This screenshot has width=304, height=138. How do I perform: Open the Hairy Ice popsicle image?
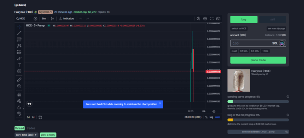[239, 81]
